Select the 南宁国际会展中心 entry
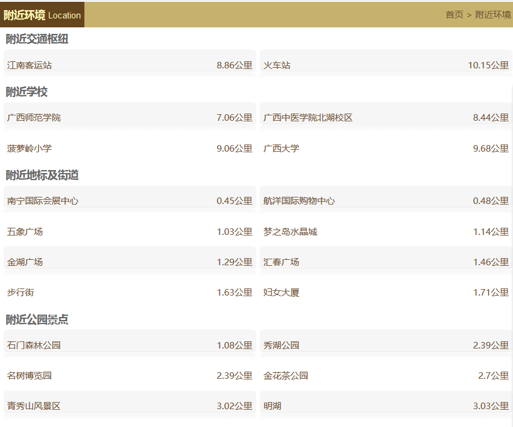The height and width of the screenshot is (427, 513). point(43,201)
